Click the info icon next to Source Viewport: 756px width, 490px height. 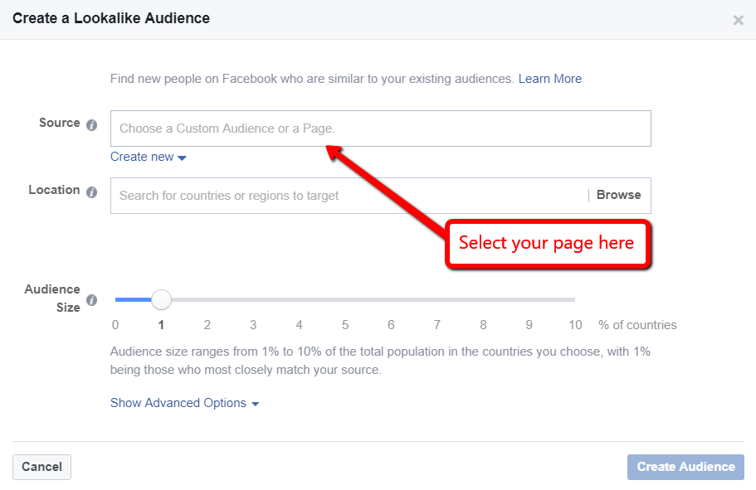click(x=91, y=124)
